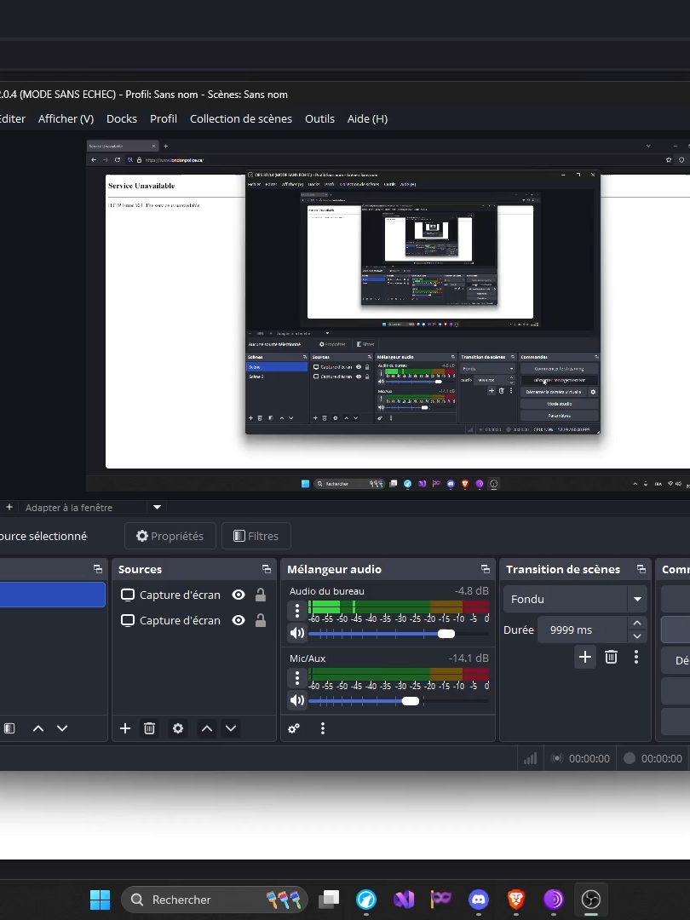Open source properties gear in Sources toolbar

pyautogui.click(x=178, y=728)
